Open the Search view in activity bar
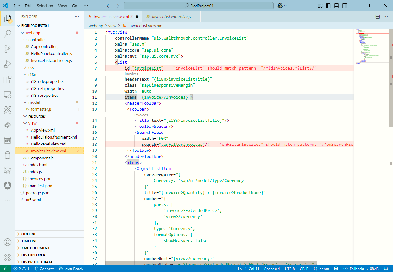The width and height of the screenshot is (393, 272). [x=8, y=34]
